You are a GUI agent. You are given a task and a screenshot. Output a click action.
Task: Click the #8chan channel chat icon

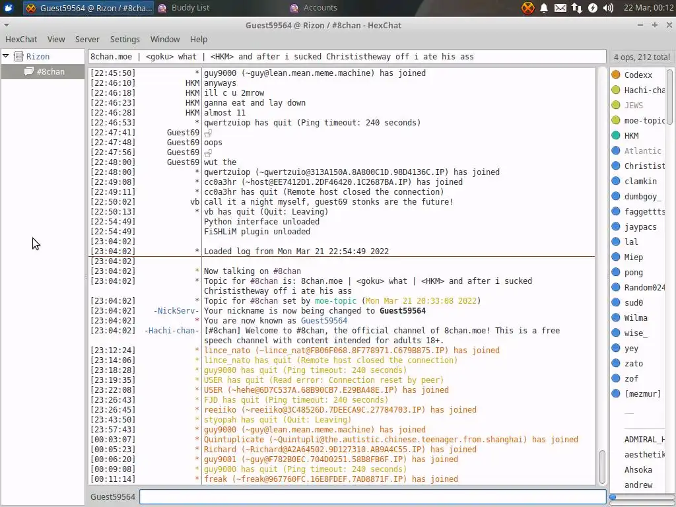click(29, 71)
